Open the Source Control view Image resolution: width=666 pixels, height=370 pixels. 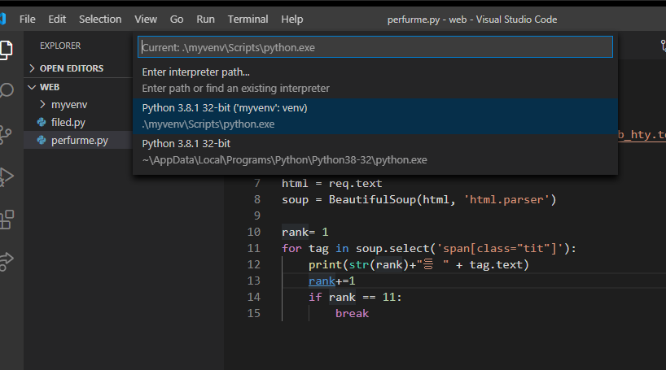(6, 135)
